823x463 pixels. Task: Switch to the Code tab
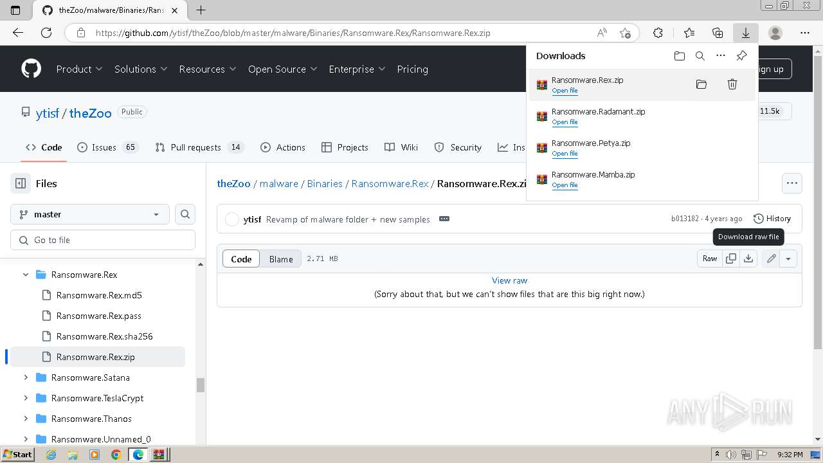tap(44, 147)
